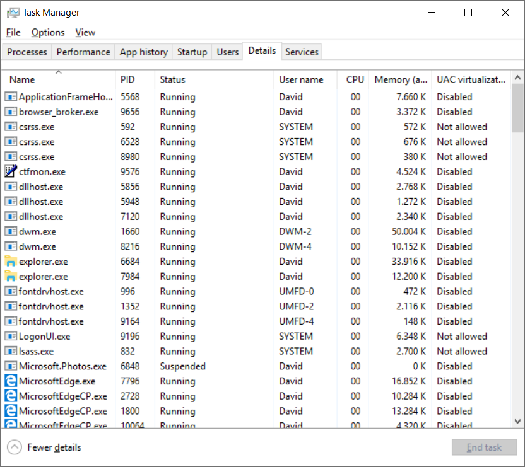Click the End task button
Image resolution: width=525 pixels, height=467 pixels.
tap(484, 447)
